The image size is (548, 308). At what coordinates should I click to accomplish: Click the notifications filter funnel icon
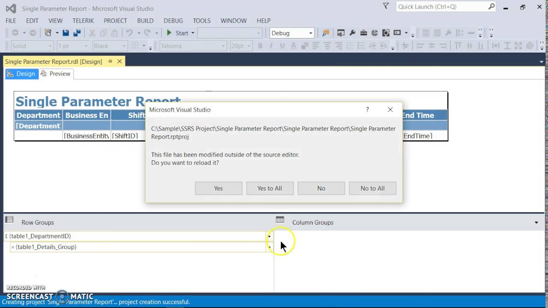tap(386, 6)
